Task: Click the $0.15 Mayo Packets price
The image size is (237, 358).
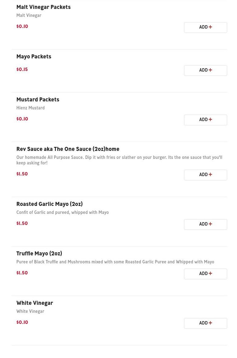Action: [22, 70]
